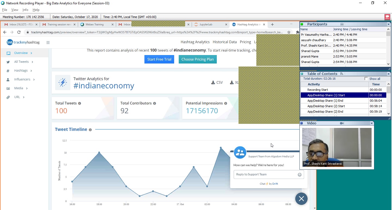Expand URL sidebar chevron
Screen dimensions: 392x210
click(x=24, y=97)
